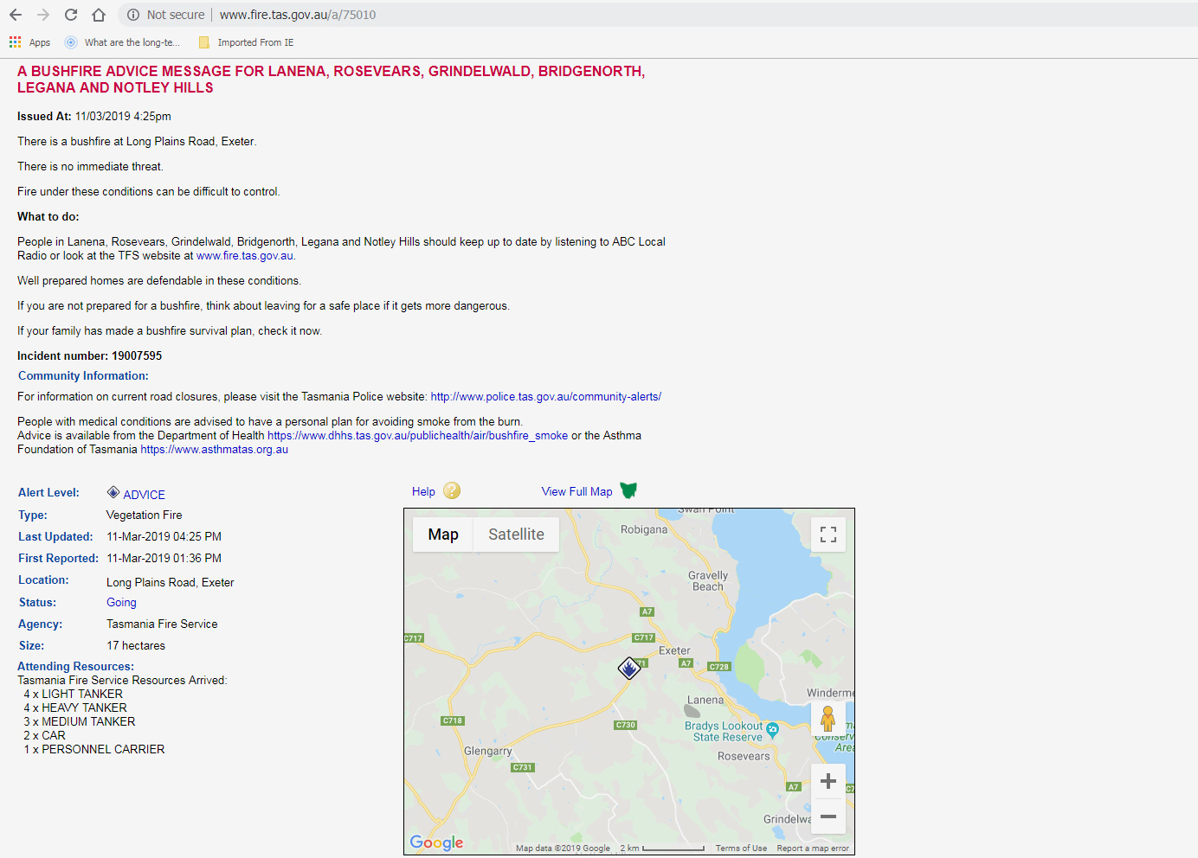Click the Glengarry label on map

(487, 751)
